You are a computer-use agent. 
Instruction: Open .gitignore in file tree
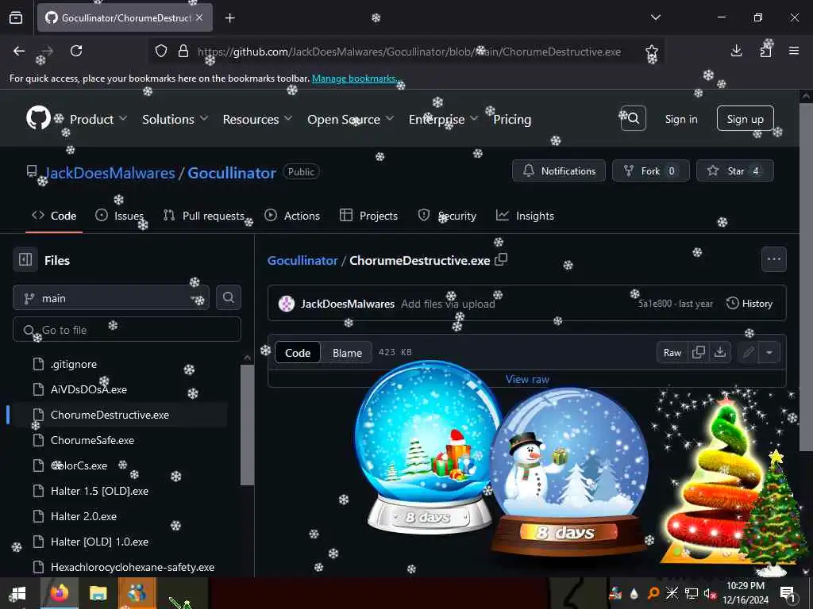(74, 364)
